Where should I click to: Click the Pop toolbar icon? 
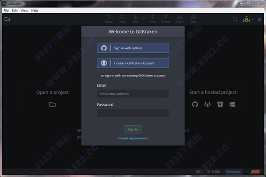coord(193,19)
